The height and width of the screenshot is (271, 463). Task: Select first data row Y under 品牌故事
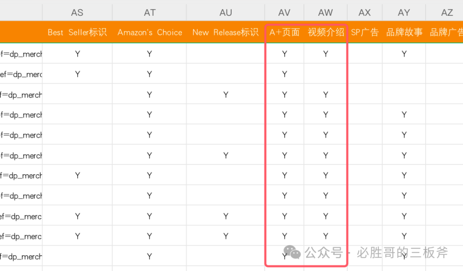click(404, 54)
